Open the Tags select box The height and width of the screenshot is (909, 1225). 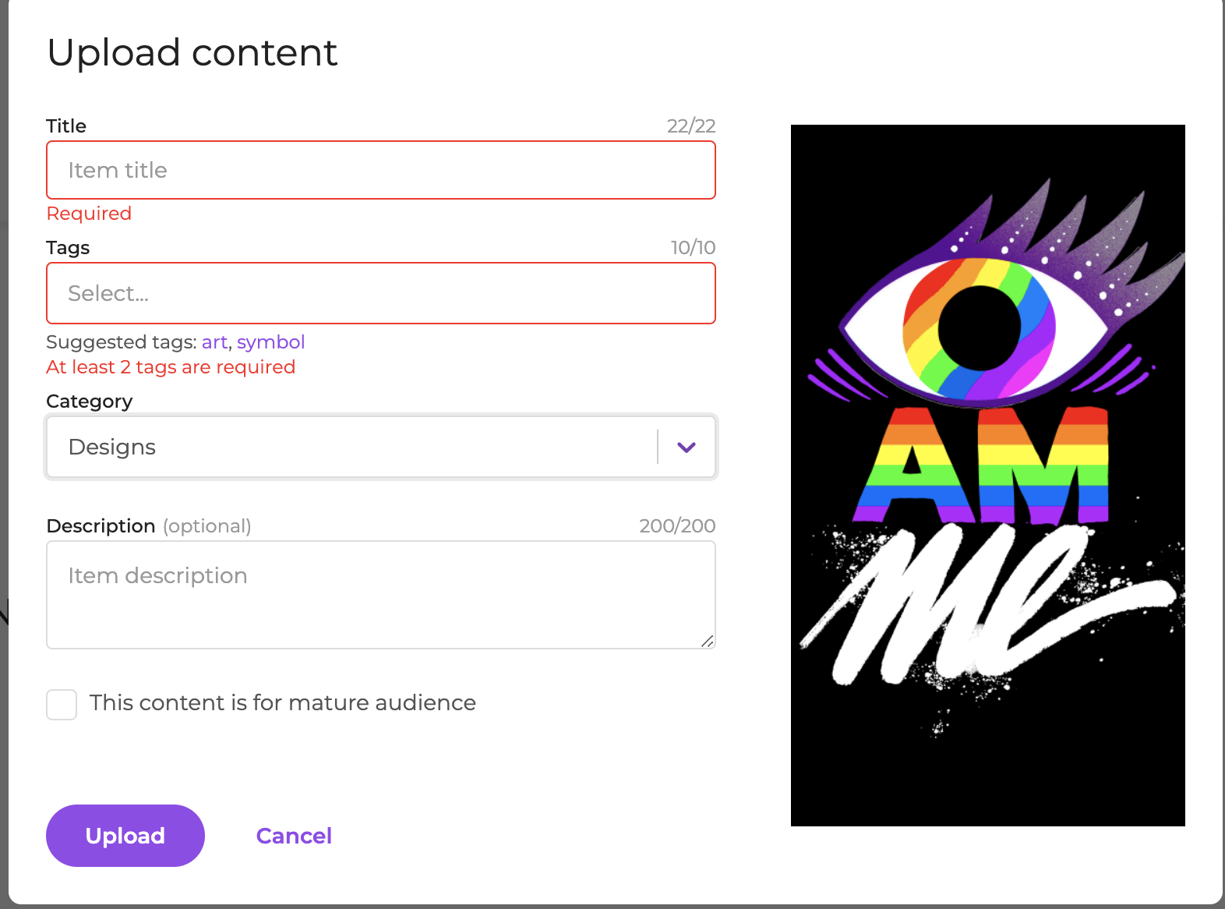[x=381, y=293]
